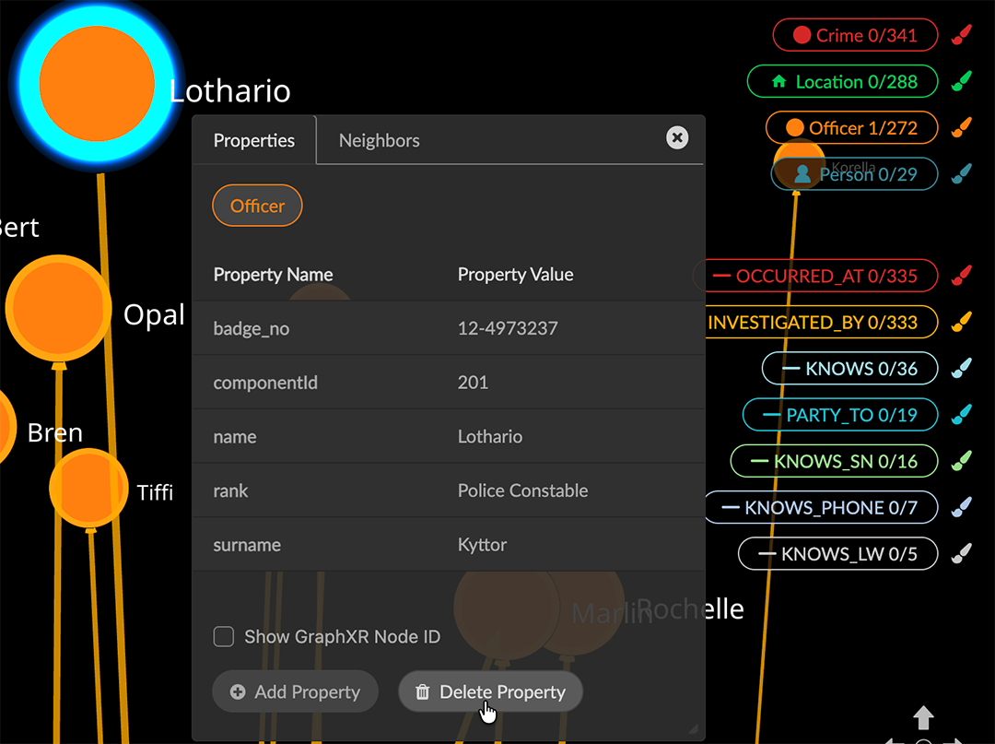Toggle visibility of the KNOWS 0/36 relationship
Viewport: 995px width, 744px height.
(x=849, y=368)
